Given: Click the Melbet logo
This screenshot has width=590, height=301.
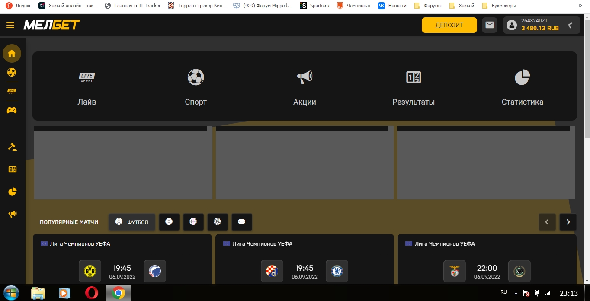Looking at the screenshot, I should pos(51,25).
